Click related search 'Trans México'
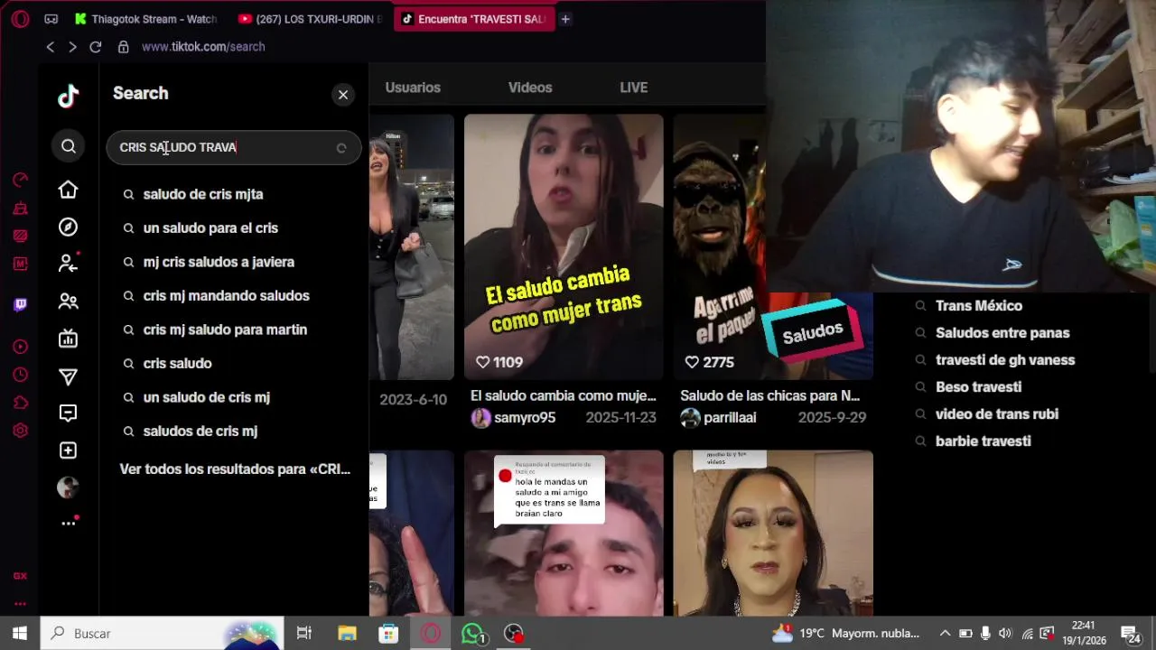This screenshot has width=1156, height=650. click(x=979, y=306)
